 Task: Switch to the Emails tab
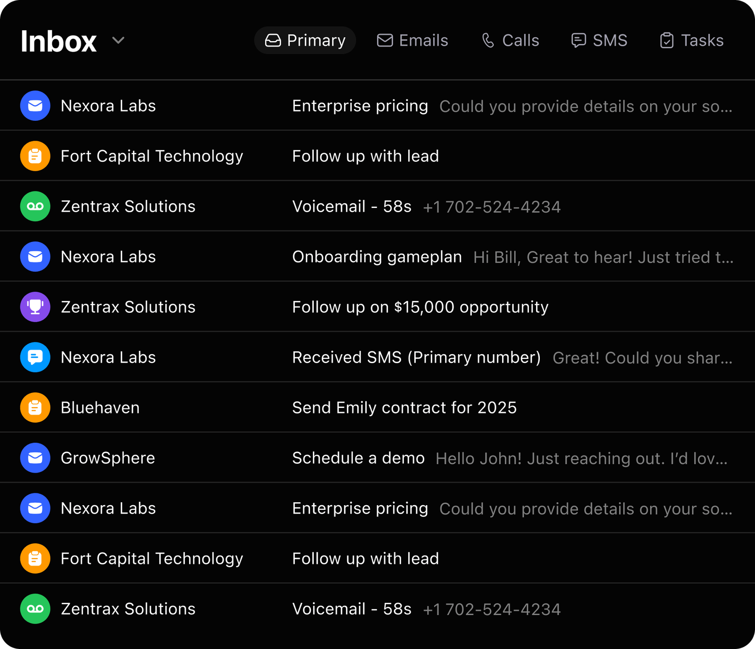(x=412, y=41)
